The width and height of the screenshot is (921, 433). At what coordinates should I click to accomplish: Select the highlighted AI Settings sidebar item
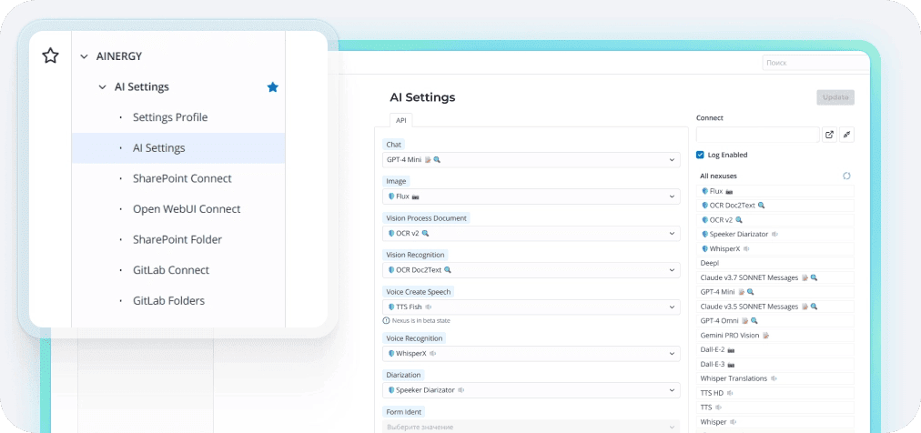tap(178, 148)
